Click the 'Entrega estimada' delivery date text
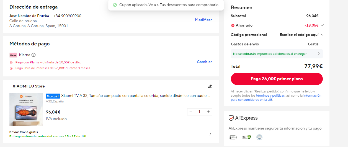Viewport: 348px width, 147px height. point(48,136)
